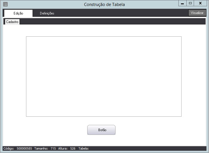The height and width of the screenshot is (153, 209).
Task: Click the Código label in status bar
Action: click(x=9, y=148)
